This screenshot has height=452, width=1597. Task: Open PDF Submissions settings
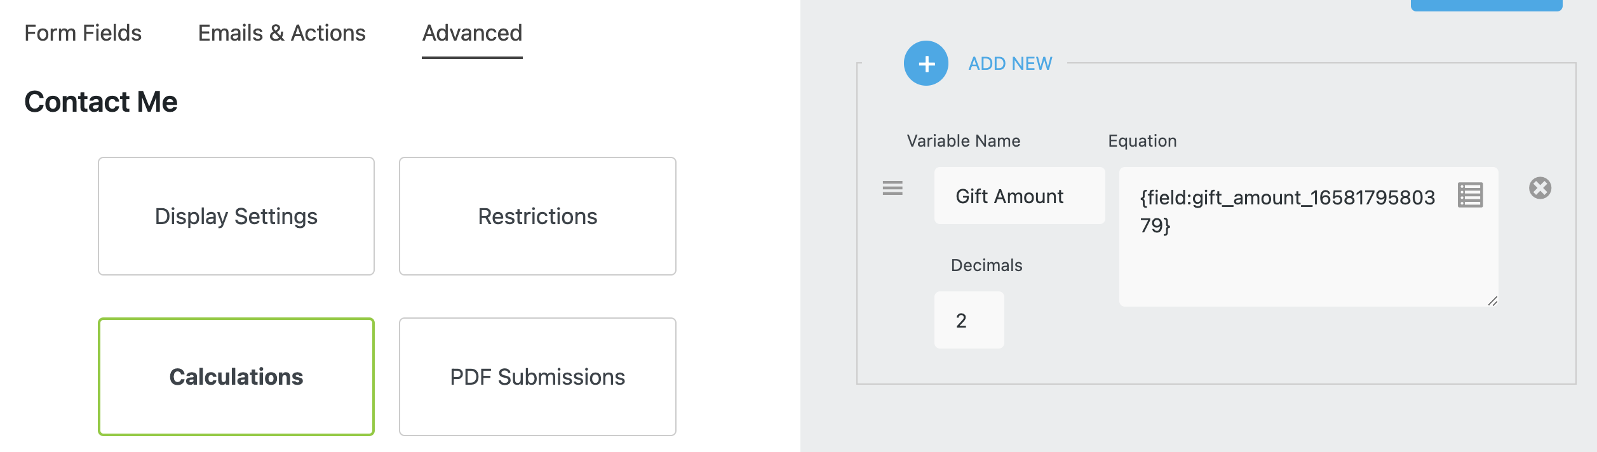pyautogui.click(x=537, y=377)
